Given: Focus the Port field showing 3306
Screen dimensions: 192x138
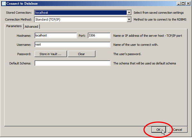Looking at the screenshot, I should pyautogui.click(x=99, y=35).
